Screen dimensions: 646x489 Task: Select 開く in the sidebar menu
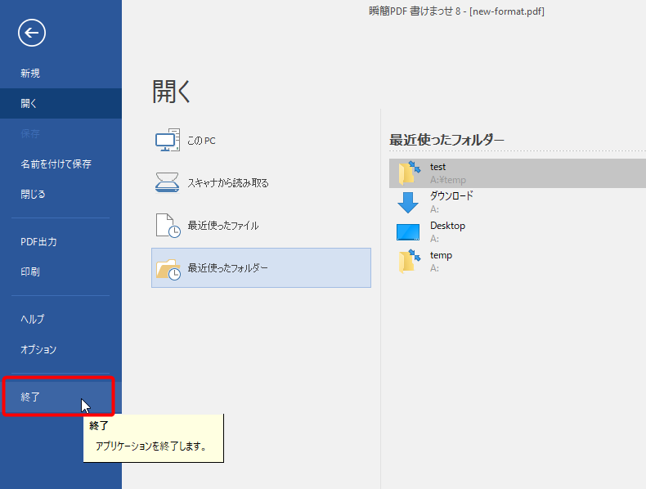(x=61, y=103)
